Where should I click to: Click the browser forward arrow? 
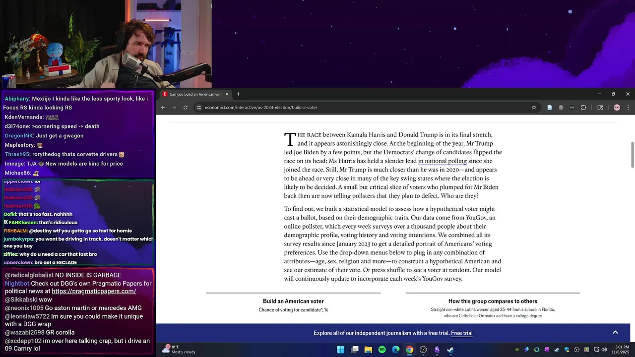[174, 107]
